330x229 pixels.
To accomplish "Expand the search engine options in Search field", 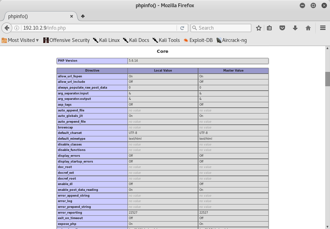I will pyautogui.click(x=194, y=28).
